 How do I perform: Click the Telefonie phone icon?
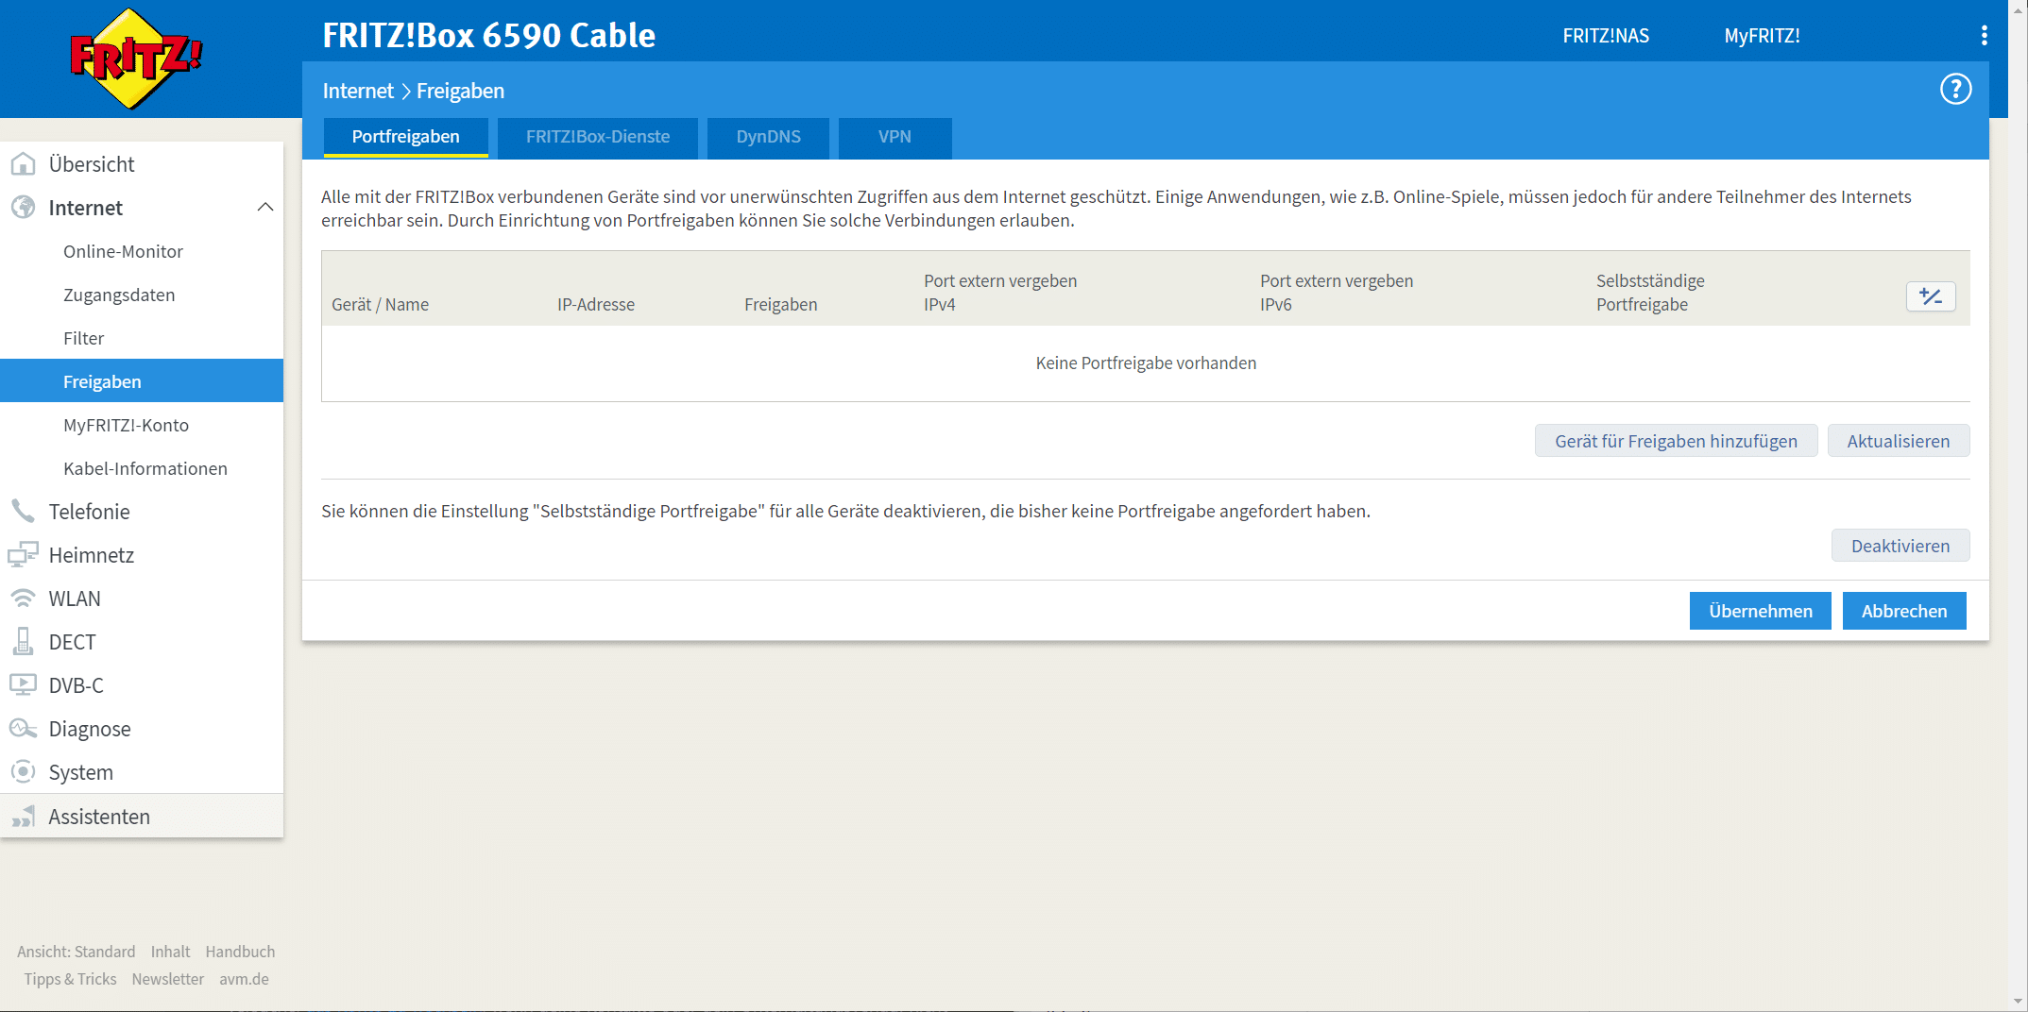click(23, 512)
